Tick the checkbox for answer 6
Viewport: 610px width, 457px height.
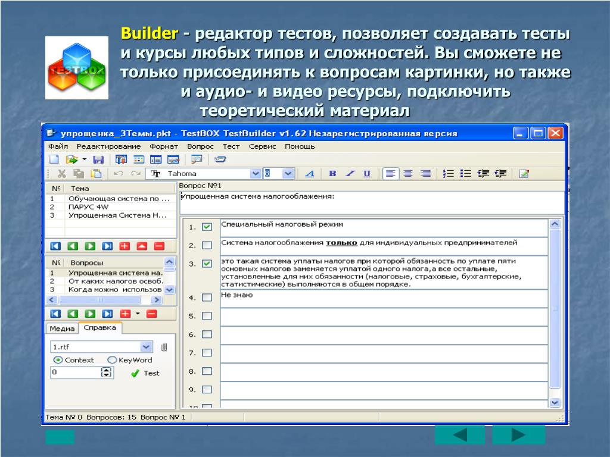pyautogui.click(x=207, y=334)
